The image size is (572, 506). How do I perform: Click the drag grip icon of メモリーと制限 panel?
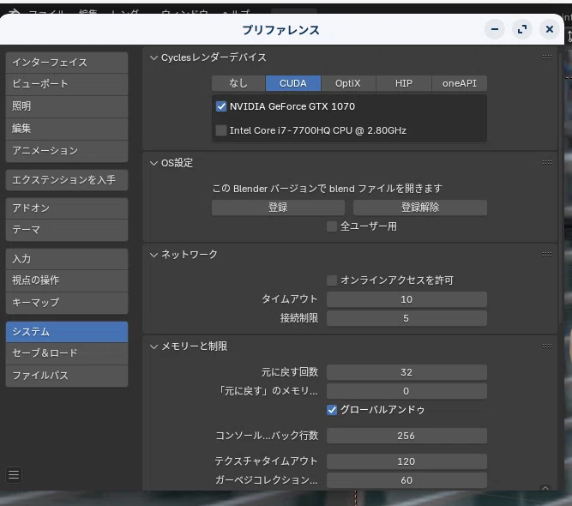pos(547,346)
